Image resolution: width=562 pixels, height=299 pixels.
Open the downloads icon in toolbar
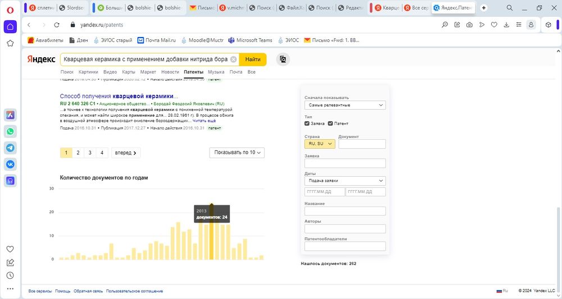click(506, 25)
